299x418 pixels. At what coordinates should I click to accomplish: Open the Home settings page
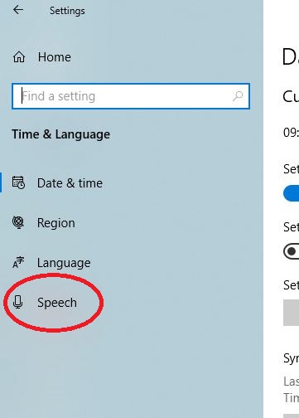pyautogui.click(x=55, y=57)
